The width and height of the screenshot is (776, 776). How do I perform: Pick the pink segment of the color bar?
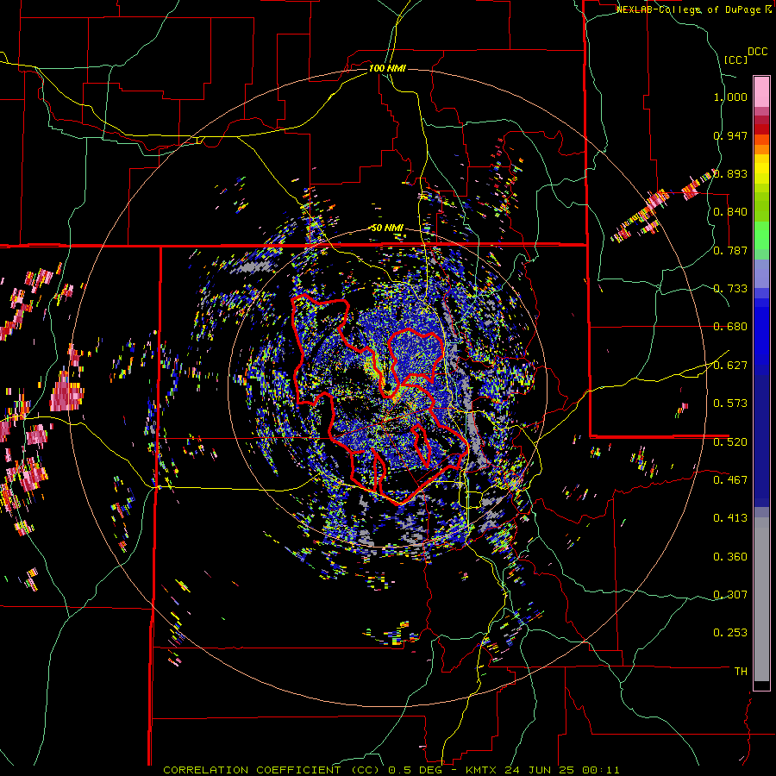761,91
